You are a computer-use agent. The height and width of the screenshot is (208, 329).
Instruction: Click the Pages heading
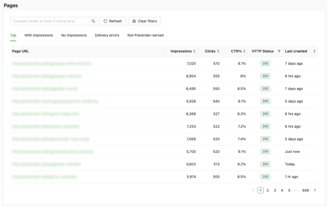point(11,5)
